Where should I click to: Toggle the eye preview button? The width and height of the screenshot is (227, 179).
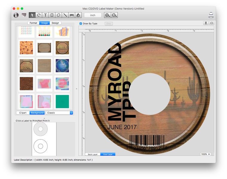tap(211, 23)
